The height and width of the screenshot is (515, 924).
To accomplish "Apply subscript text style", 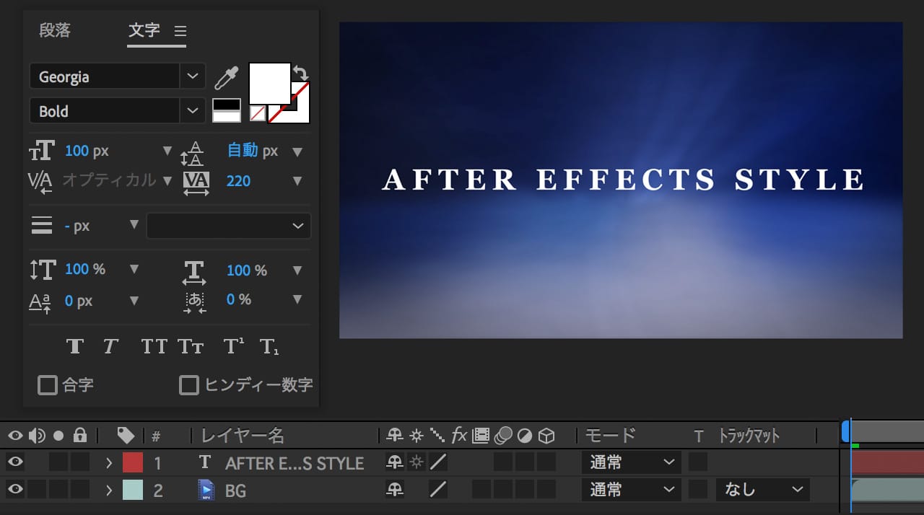I will (x=269, y=347).
